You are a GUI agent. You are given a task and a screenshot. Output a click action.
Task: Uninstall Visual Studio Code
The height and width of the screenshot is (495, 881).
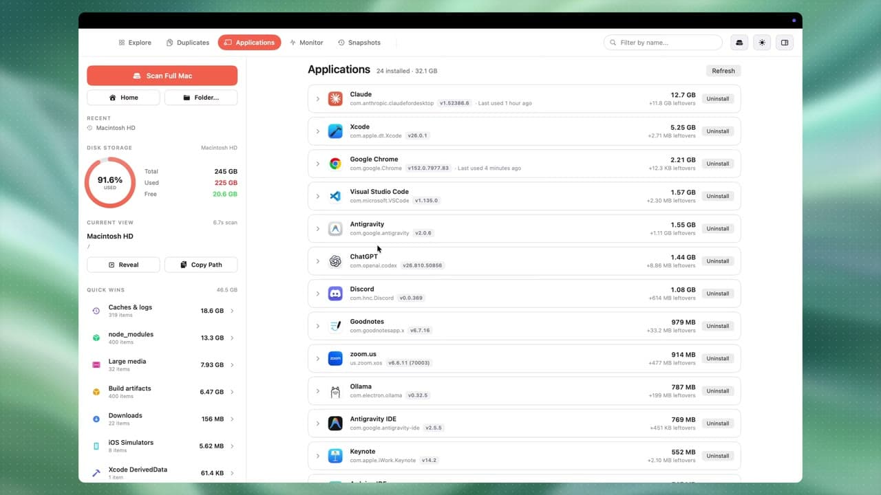718,196
